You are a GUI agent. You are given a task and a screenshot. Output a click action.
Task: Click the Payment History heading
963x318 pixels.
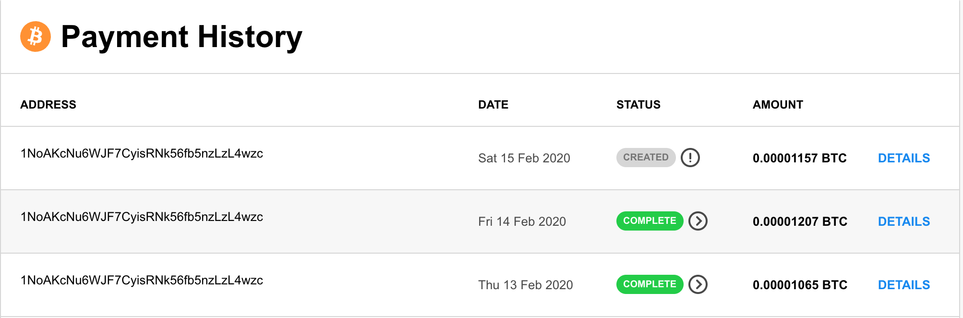tap(181, 37)
